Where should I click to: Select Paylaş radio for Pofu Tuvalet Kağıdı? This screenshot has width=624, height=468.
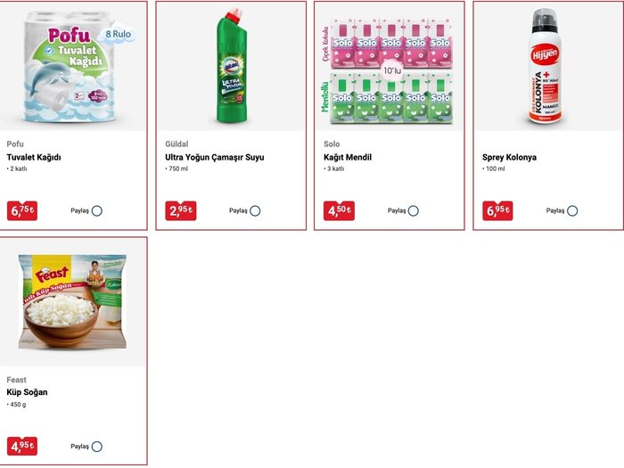point(96,211)
